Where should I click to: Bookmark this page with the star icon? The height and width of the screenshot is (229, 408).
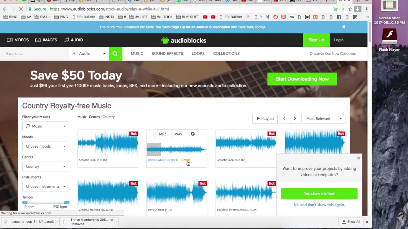[350, 9]
